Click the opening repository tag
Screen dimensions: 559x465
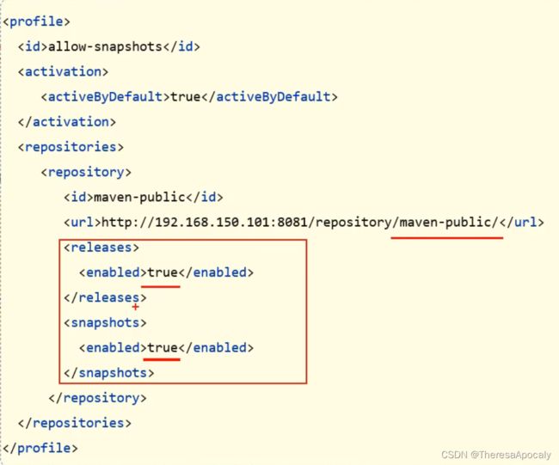point(86,172)
